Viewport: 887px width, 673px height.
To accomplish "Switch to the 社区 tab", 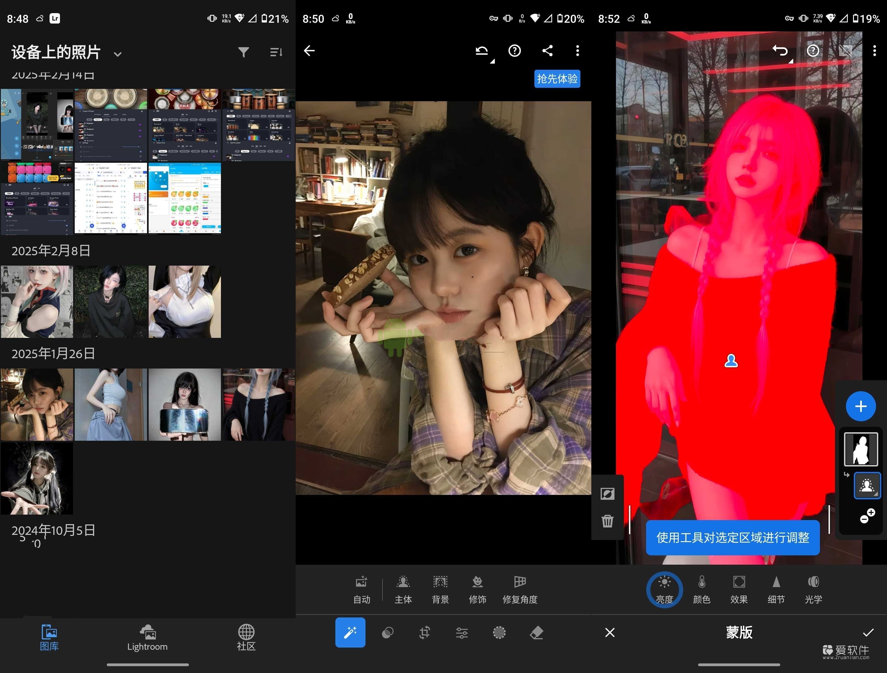I will pos(246,637).
